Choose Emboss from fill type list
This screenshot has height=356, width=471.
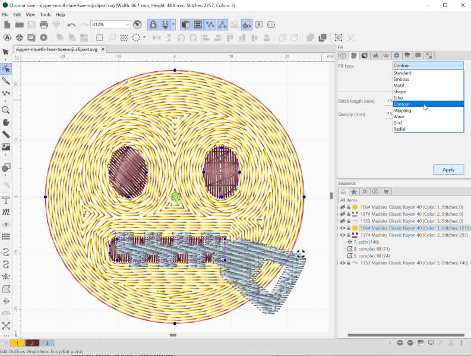(428, 79)
